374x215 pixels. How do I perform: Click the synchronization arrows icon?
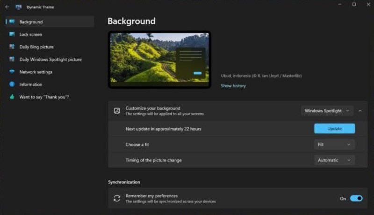[x=117, y=199]
